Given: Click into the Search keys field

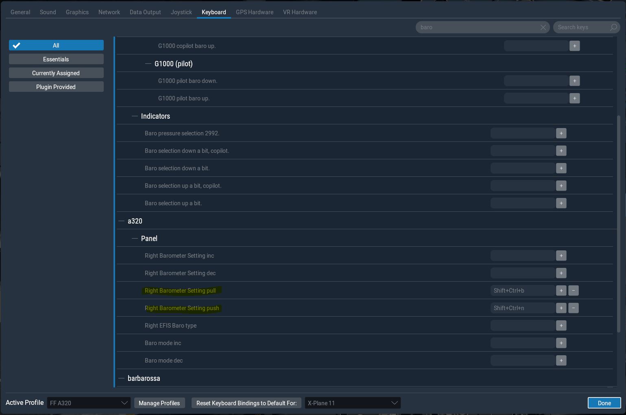Looking at the screenshot, I should [582, 27].
